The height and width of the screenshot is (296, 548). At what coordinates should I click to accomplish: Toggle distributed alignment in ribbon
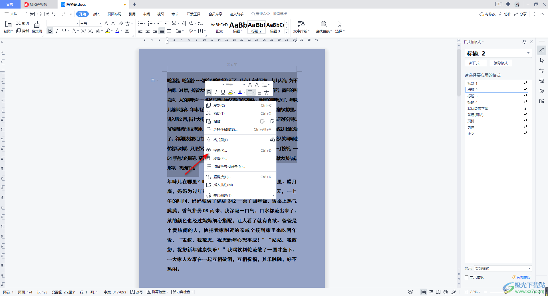pos(169,31)
